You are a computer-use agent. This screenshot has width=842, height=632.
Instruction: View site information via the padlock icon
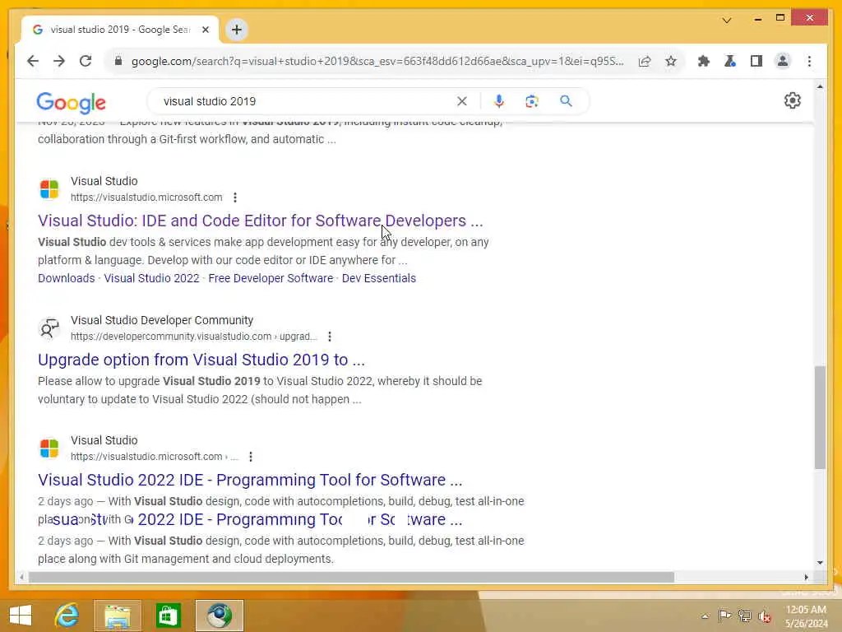pyautogui.click(x=118, y=61)
